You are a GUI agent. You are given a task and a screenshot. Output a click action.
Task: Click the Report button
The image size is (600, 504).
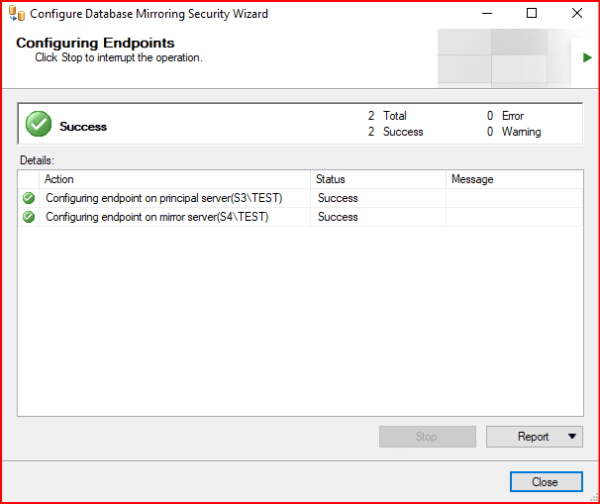tap(525, 437)
